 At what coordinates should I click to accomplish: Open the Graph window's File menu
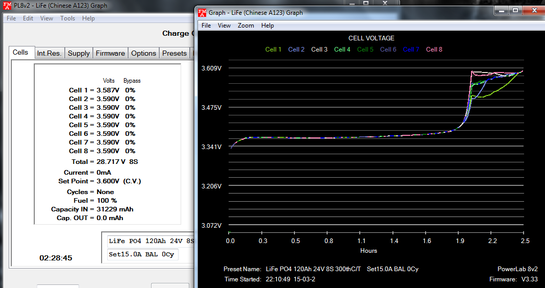coord(206,26)
